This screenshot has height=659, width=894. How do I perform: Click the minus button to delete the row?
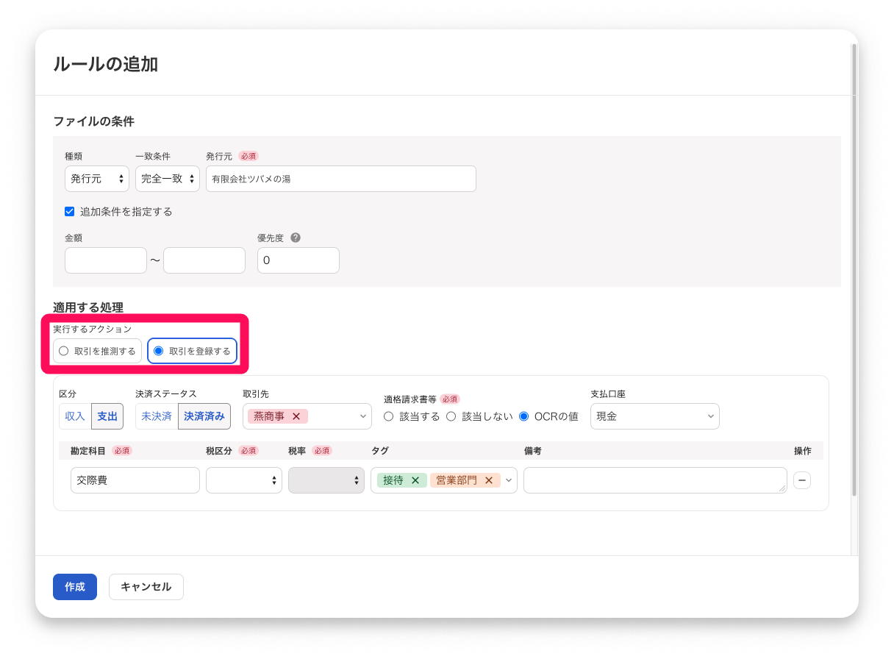(802, 480)
